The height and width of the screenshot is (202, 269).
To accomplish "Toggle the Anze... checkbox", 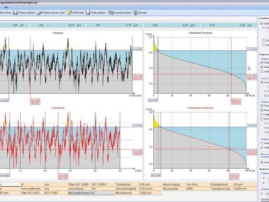I will [x=262, y=162].
